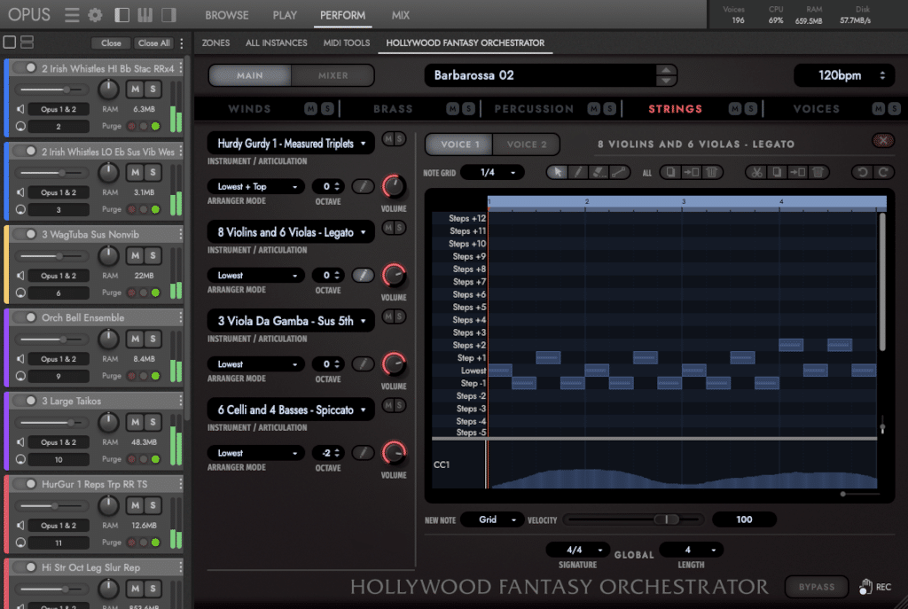This screenshot has height=609, width=908.
Task: Open global LENGTH 4 dropdown
Action: pyautogui.click(x=692, y=550)
